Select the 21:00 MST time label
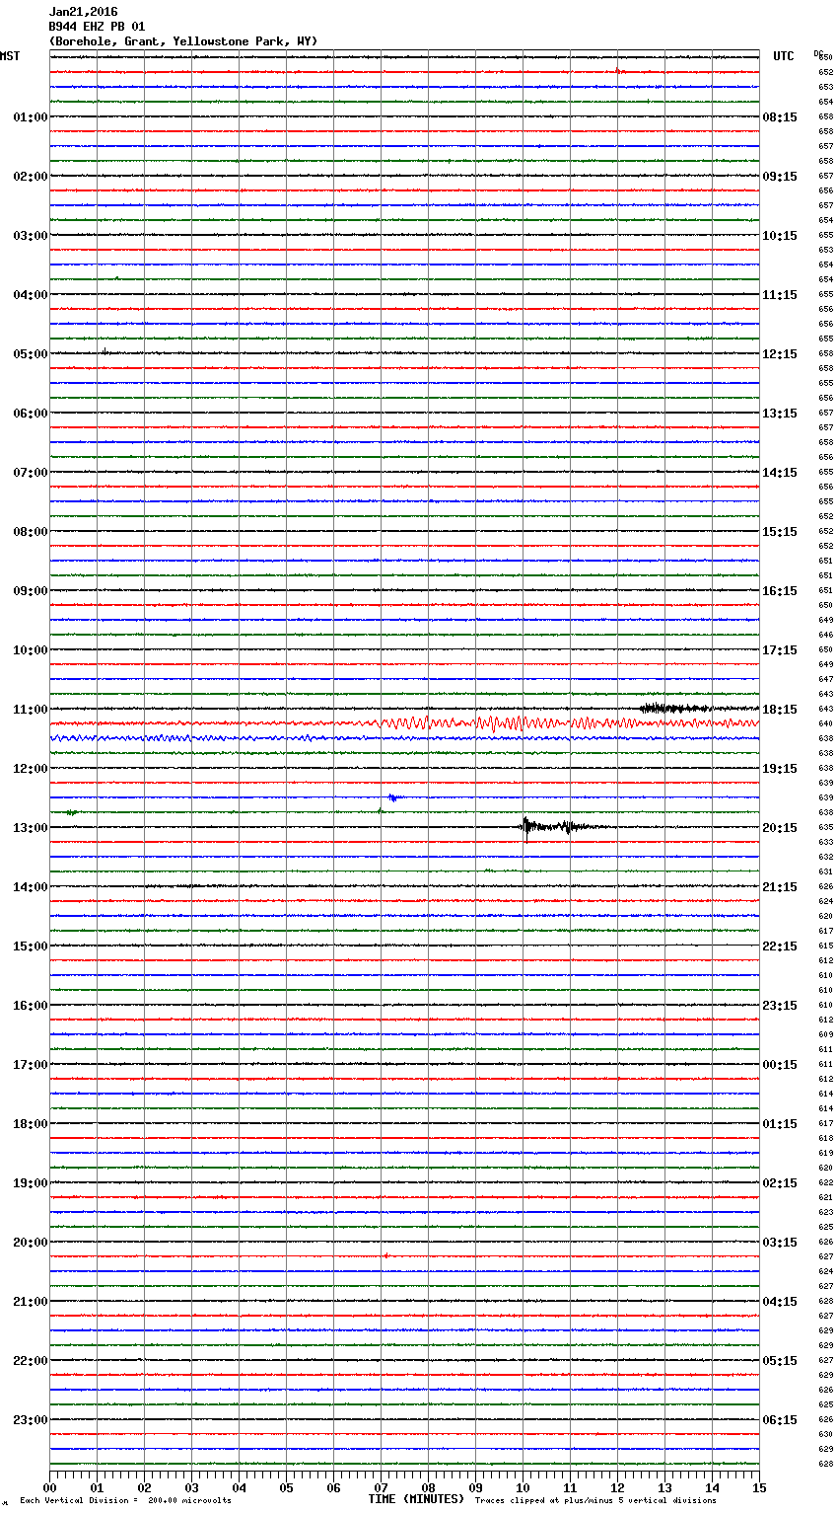Screen dimensions: 838x1514 click(31, 1302)
